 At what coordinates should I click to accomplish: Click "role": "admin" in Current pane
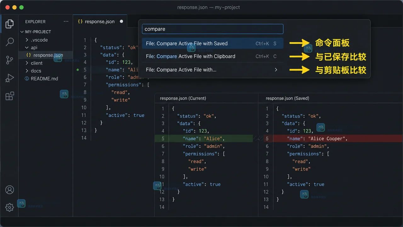[x=204, y=146]
